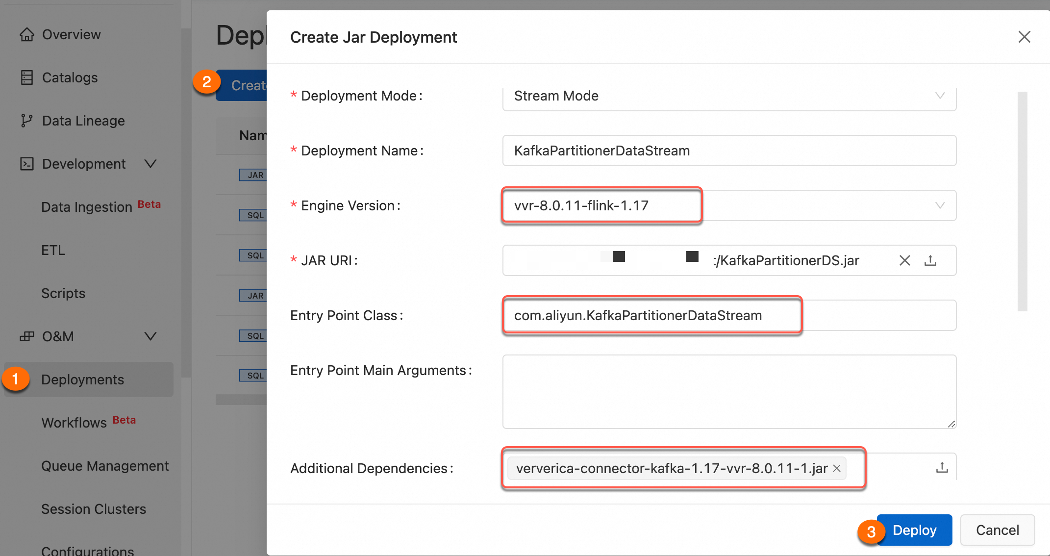Click the Cancel button
The height and width of the screenshot is (556, 1050).
(997, 530)
